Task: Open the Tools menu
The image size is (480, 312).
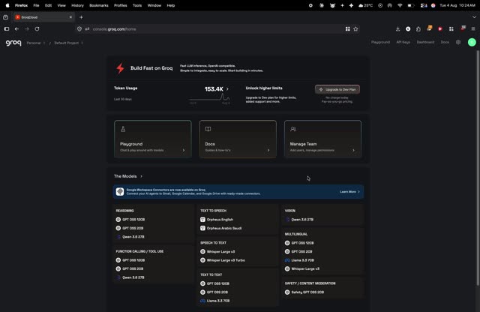Action: pos(137,5)
